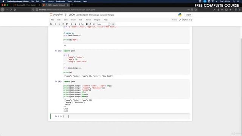Image resolution: width=242 pixels, height=136 pixels.
Task: Open the Jupyter View menu
Action: pyautogui.click(x=66, y=20)
